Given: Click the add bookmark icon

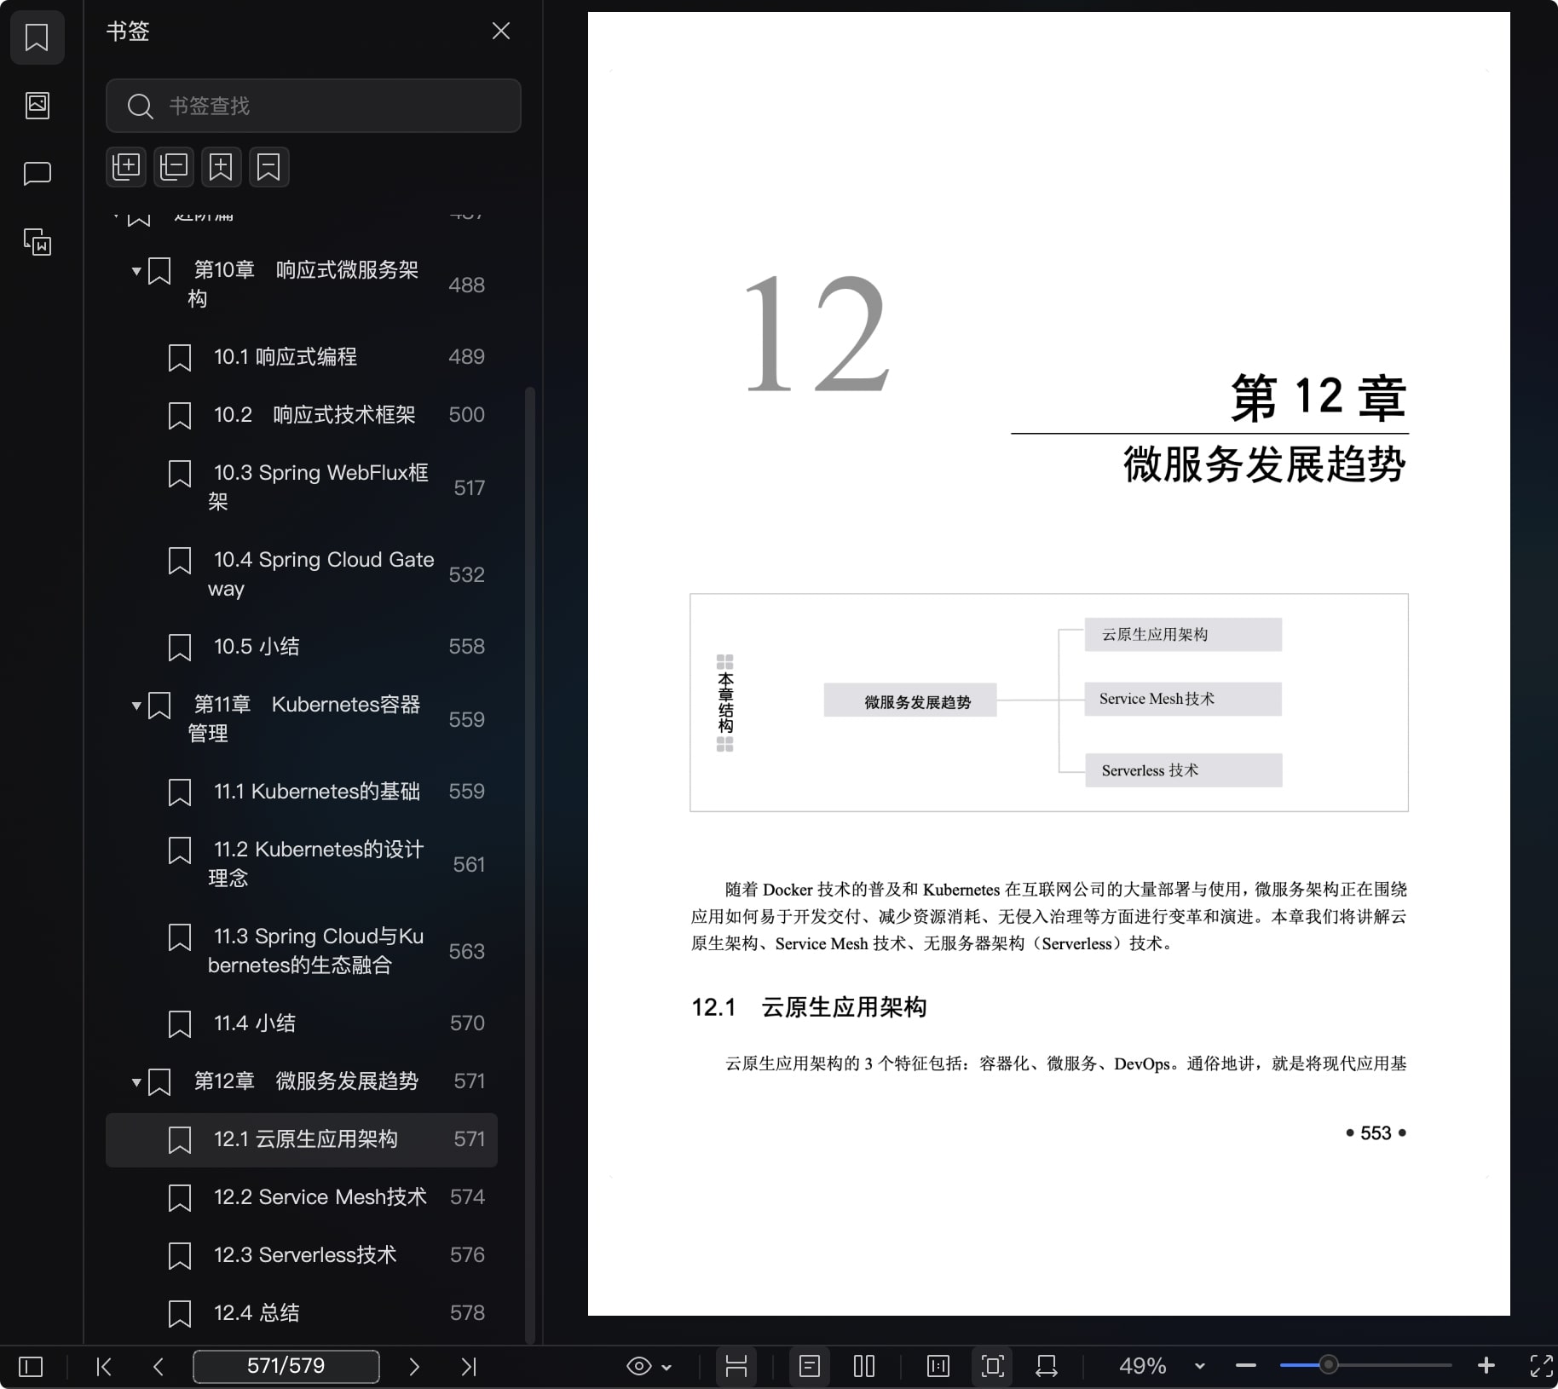Looking at the screenshot, I should [221, 166].
